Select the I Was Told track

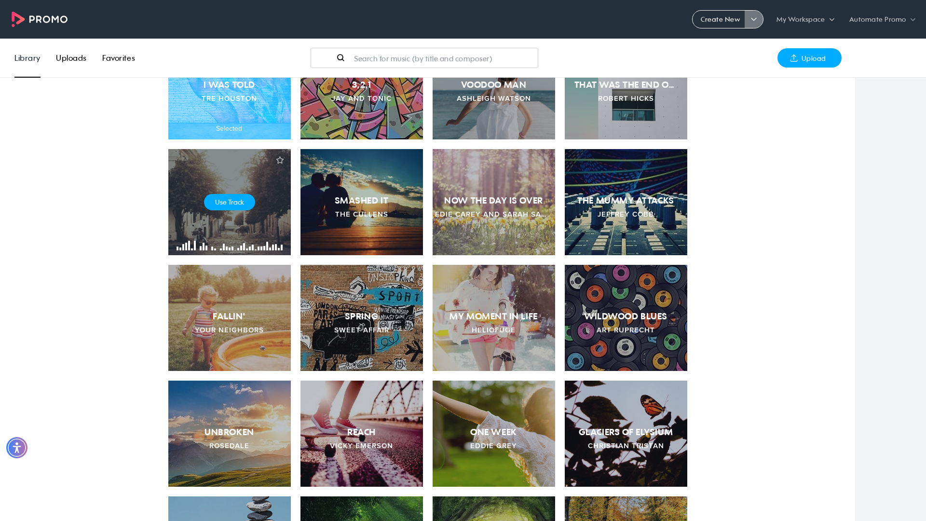pyautogui.click(x=230, y=108)
